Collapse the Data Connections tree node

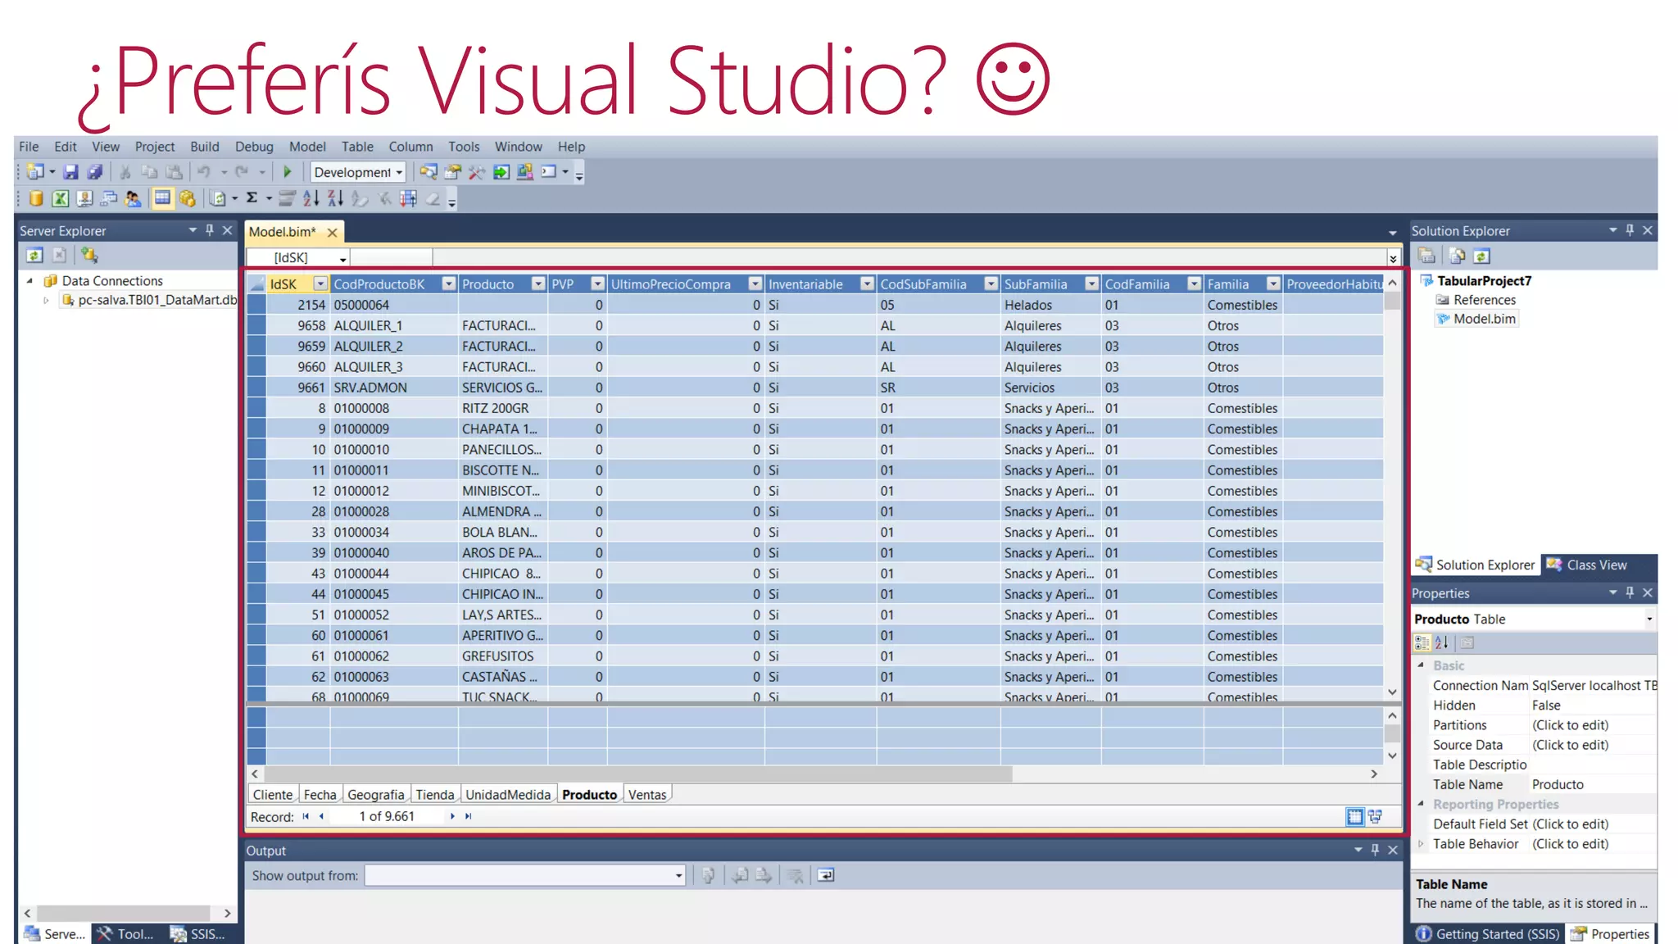pyautogui.click(x=29, y=281)
